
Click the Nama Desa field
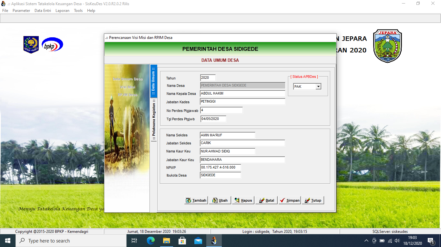pyautogui.click(x=242, y=86)
